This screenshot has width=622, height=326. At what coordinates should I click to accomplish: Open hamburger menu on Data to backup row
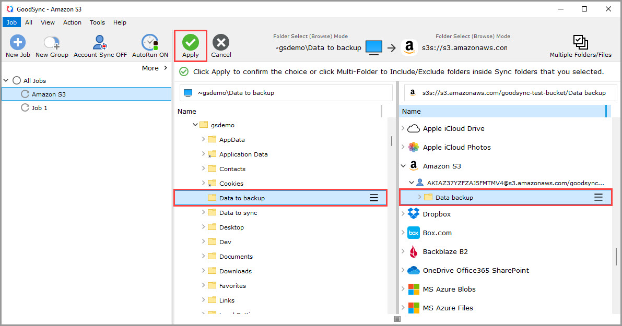click(x=374, y=198)
